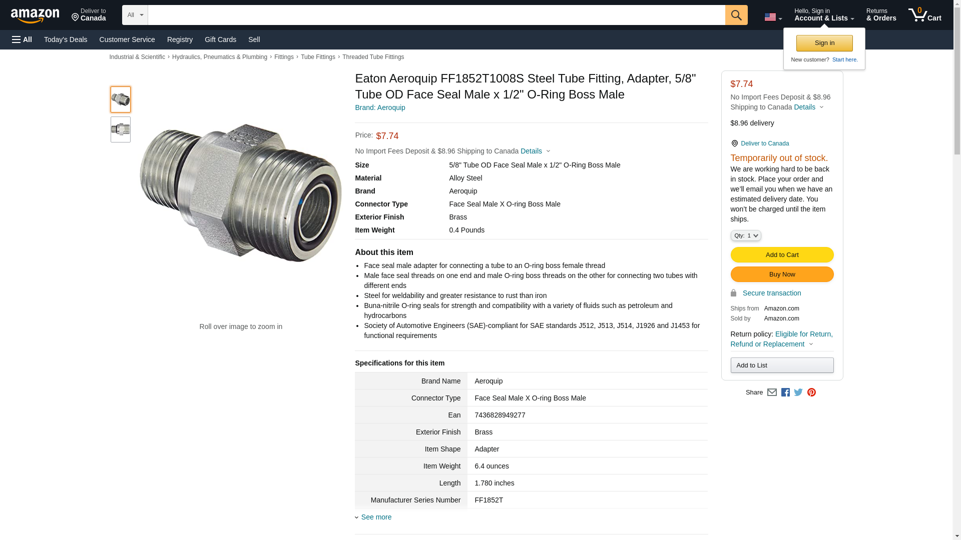Open the All hamburger menu
Viewport: 961px width, 540px height.
[x=22, y=39]
